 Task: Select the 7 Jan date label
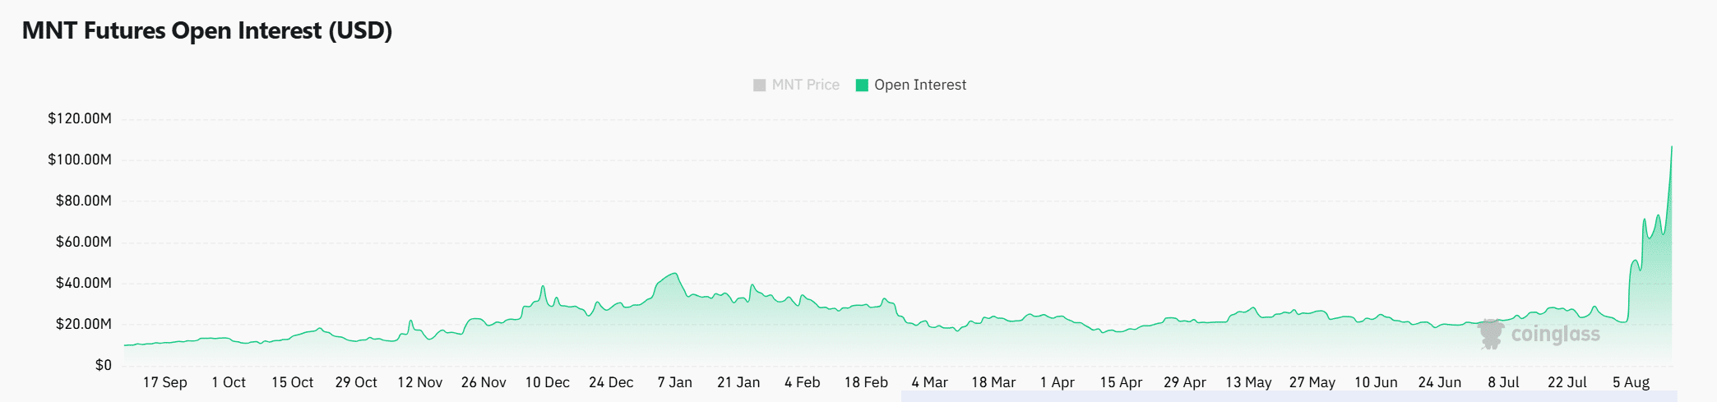tap(674, 382)
